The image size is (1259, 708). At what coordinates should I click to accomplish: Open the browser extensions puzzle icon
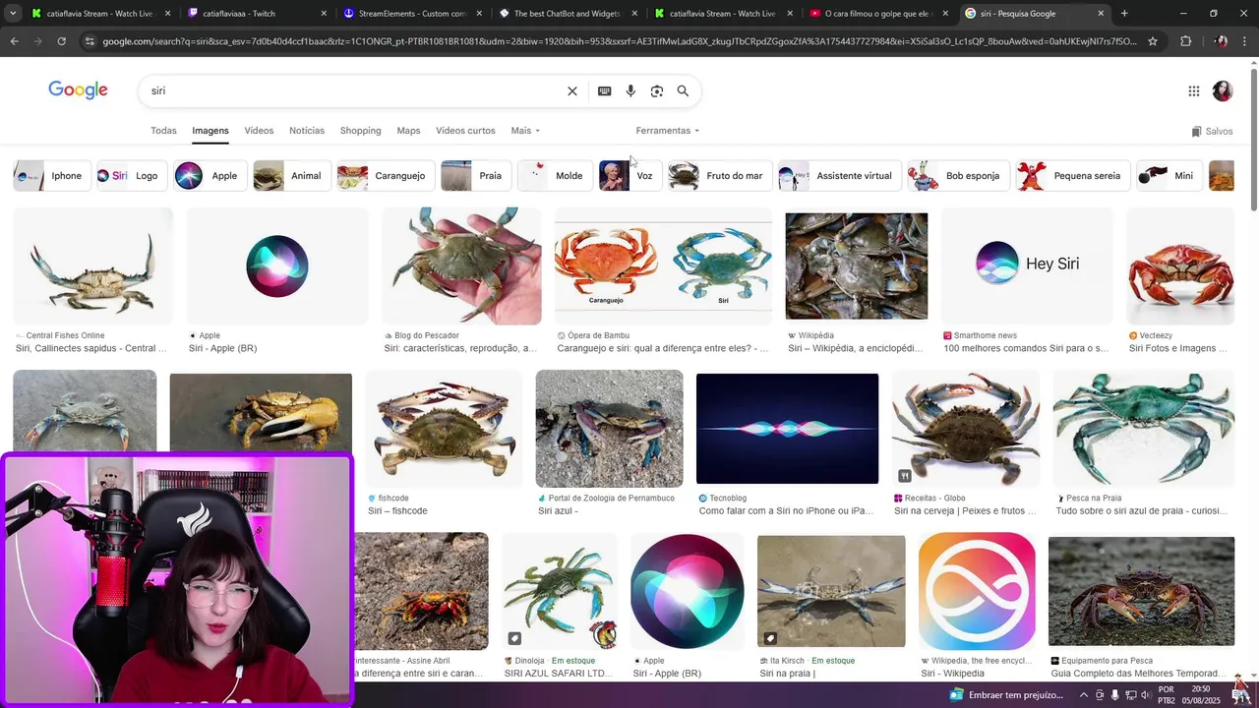pyautogui.click(x=1185, y=41)
